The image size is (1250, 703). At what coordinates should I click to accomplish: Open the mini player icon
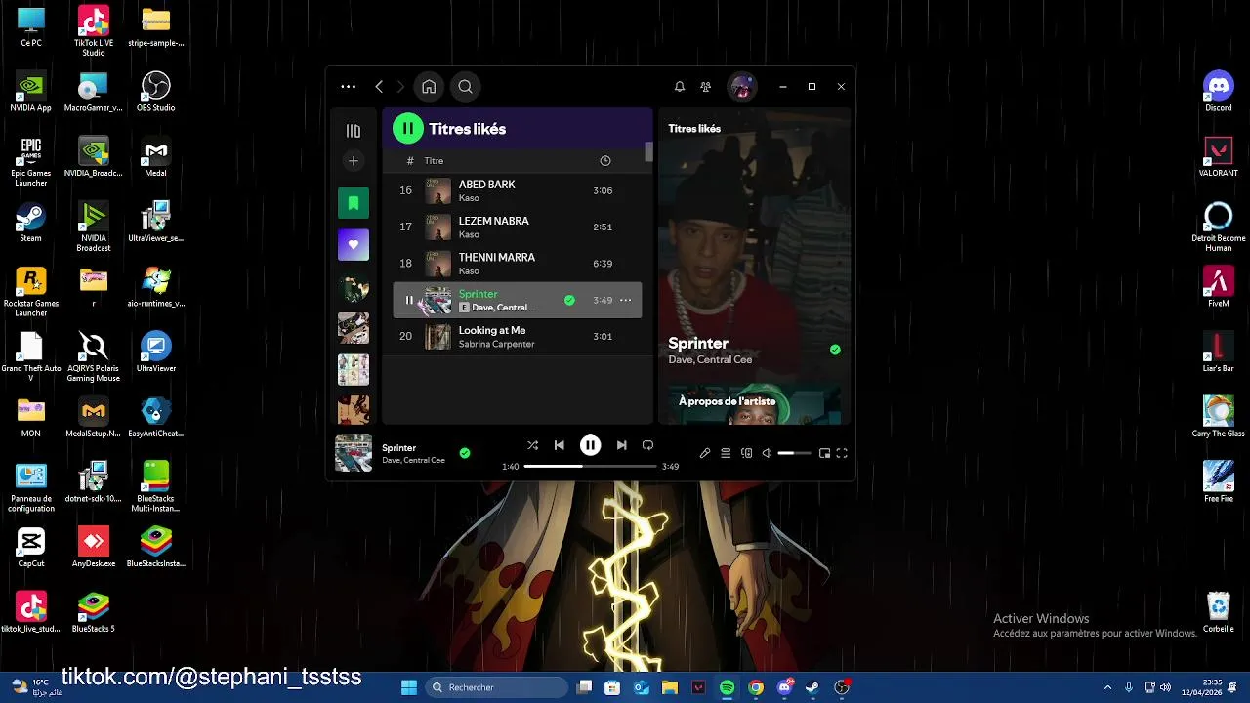coord(824,453)
